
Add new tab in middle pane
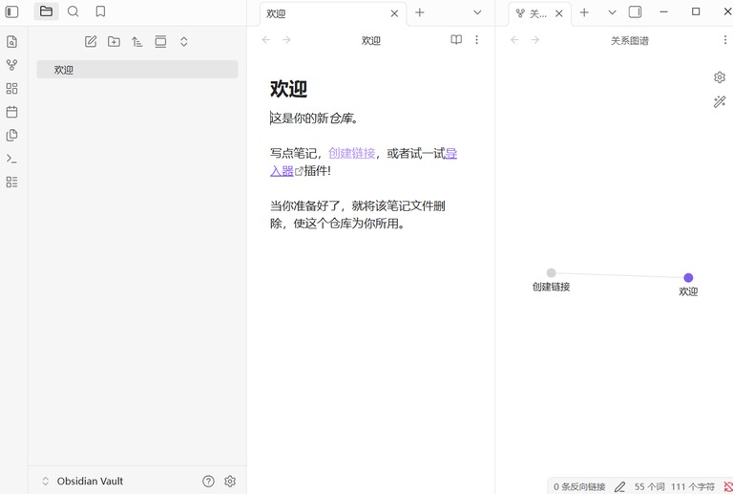point(420,12)
